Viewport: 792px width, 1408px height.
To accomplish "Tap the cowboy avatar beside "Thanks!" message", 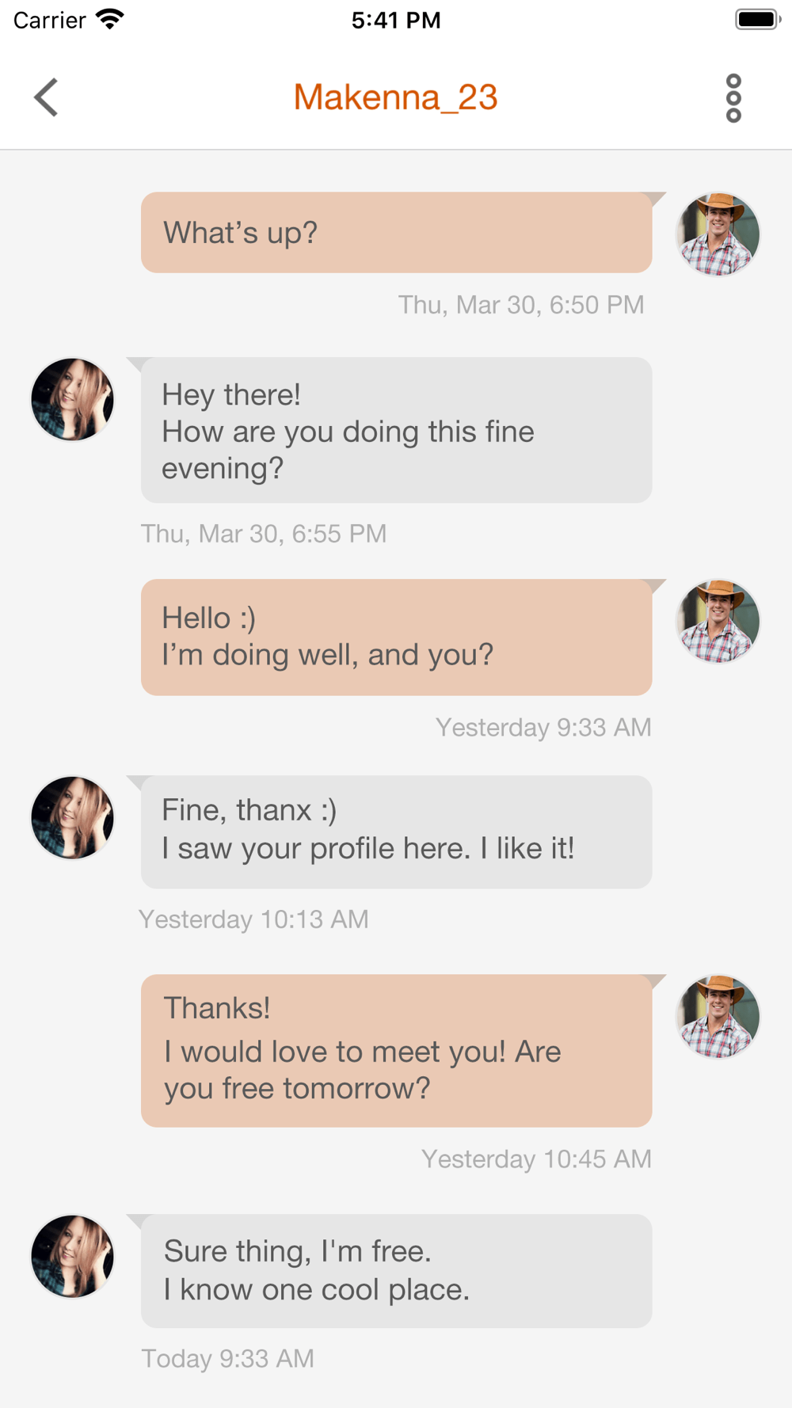I will click(x=718, y=1016).
